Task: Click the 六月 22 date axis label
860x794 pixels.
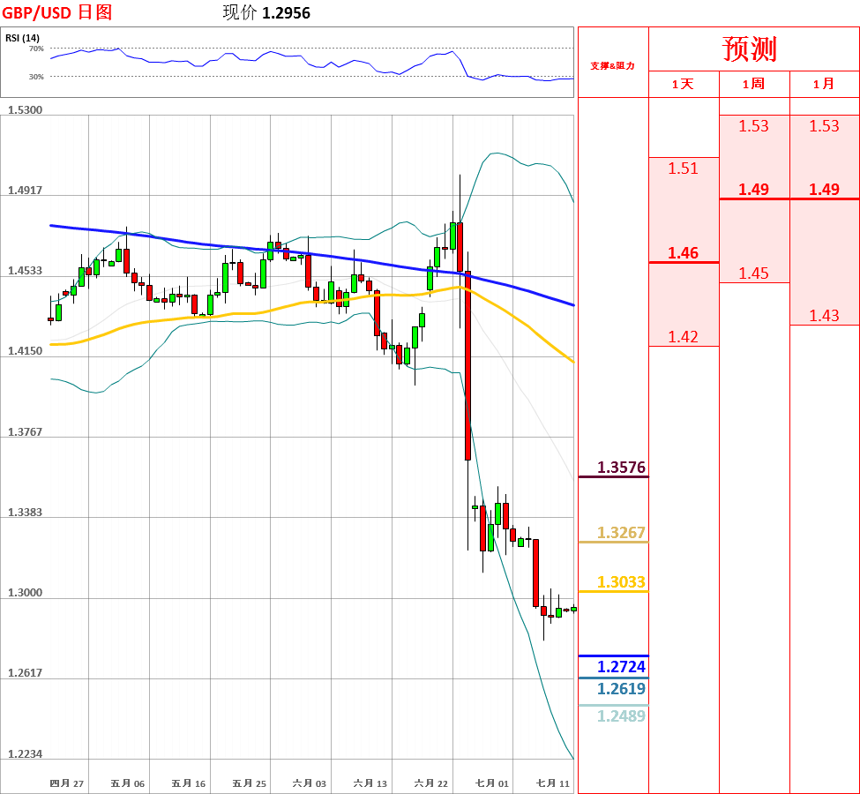Action: tap(431, 783)
